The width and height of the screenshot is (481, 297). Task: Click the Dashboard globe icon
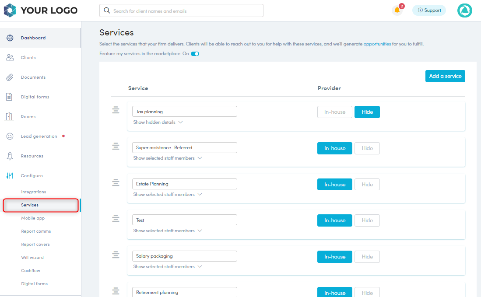(x=10, y=38)
